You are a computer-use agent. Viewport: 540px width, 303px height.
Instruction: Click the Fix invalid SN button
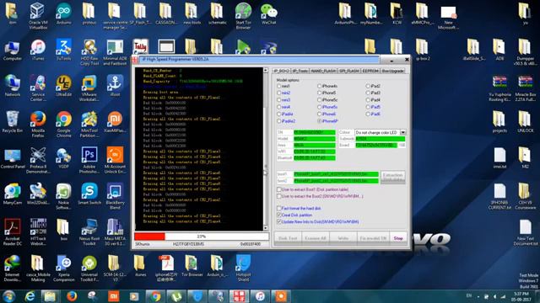pyautogui.click(x=373, y=238)
